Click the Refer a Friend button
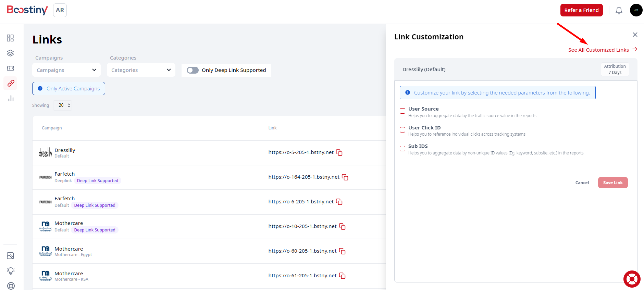This screenshot has width=644, height=290. pos(581,10)
